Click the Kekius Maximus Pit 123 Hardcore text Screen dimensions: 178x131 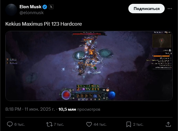click(x=43, y=24)
